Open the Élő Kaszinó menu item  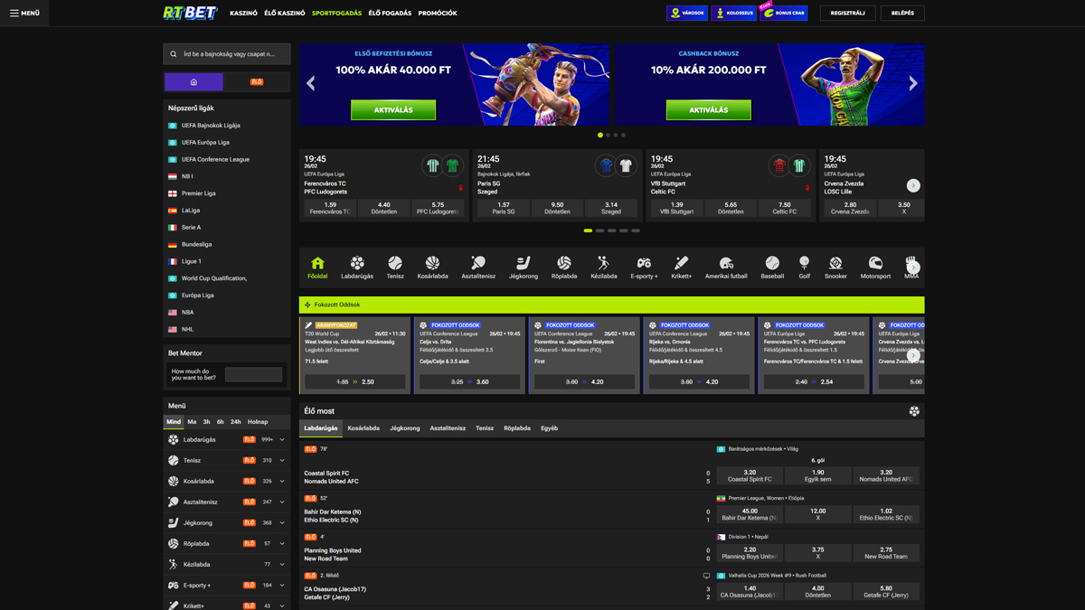pos(285,14)
